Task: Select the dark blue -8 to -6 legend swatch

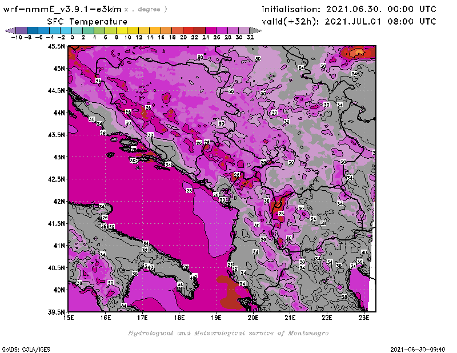Action: click(x=33, y=31)
